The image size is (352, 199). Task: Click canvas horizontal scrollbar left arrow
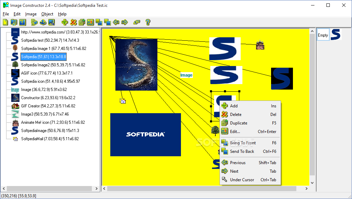coord(104,188)
